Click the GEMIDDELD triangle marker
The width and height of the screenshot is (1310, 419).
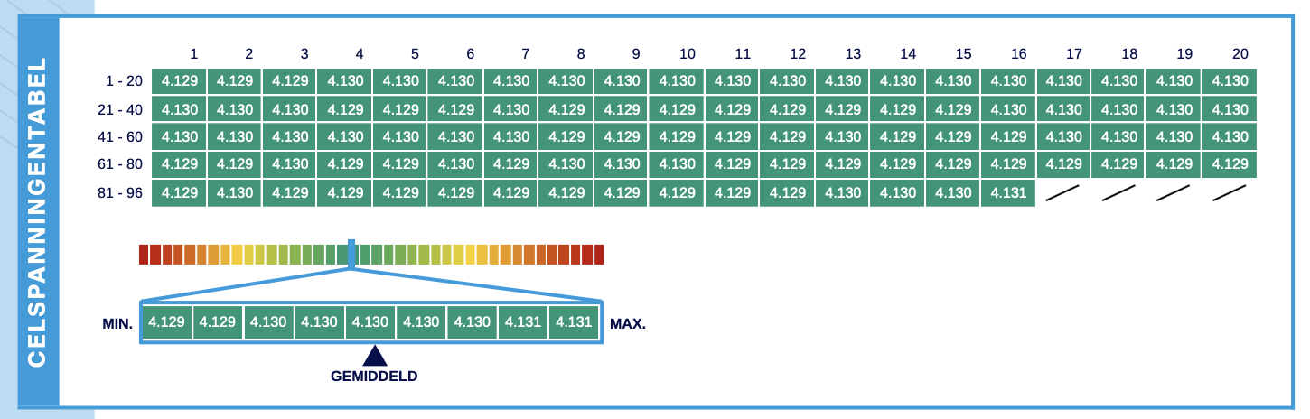(374, 355)
